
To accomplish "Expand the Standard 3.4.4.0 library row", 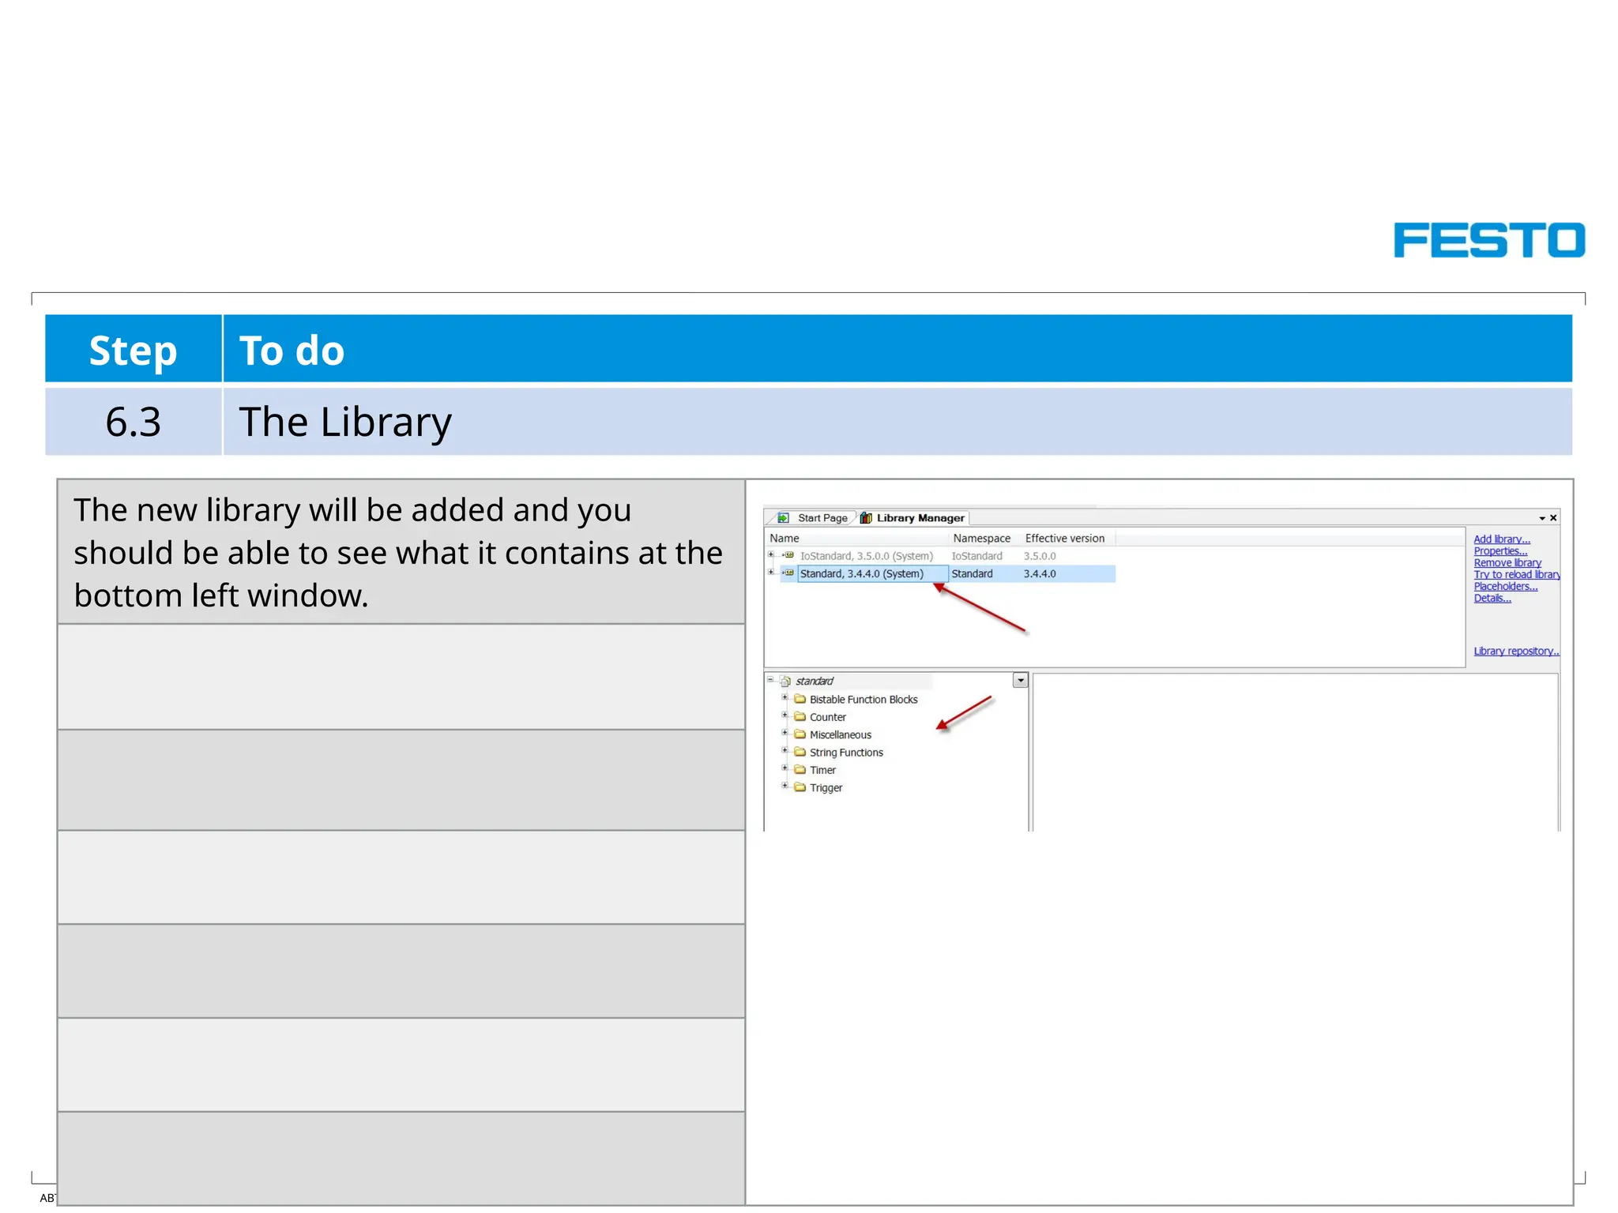I will (x=771, y=573).
